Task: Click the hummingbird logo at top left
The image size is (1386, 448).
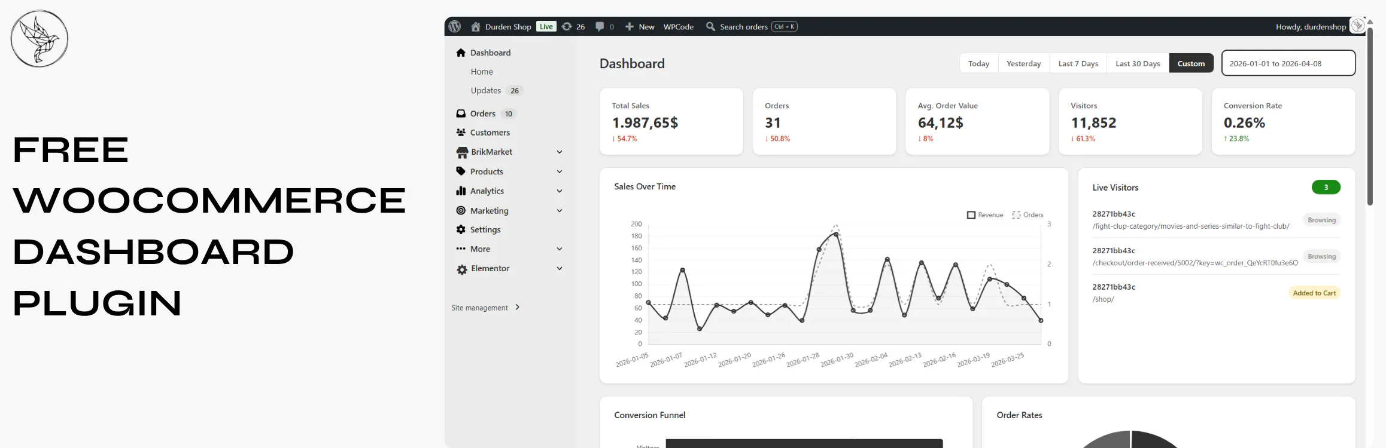Action: pyautogui.click(x=39, y=39)
